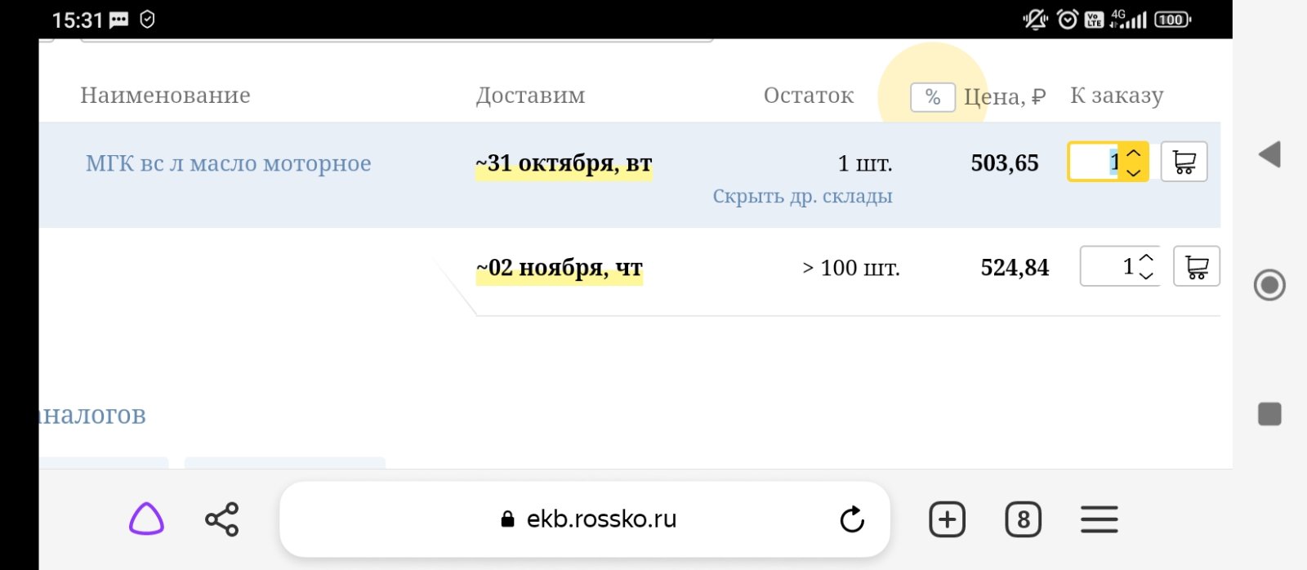Click the 1 шт. stock value
This screenshot has height=570, width=1307.
tap(865, 163)
